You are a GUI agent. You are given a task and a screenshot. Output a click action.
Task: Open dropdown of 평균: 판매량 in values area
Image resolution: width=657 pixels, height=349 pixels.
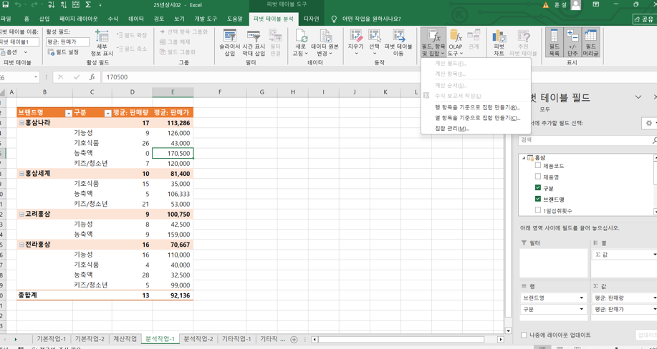coord(653,298)
